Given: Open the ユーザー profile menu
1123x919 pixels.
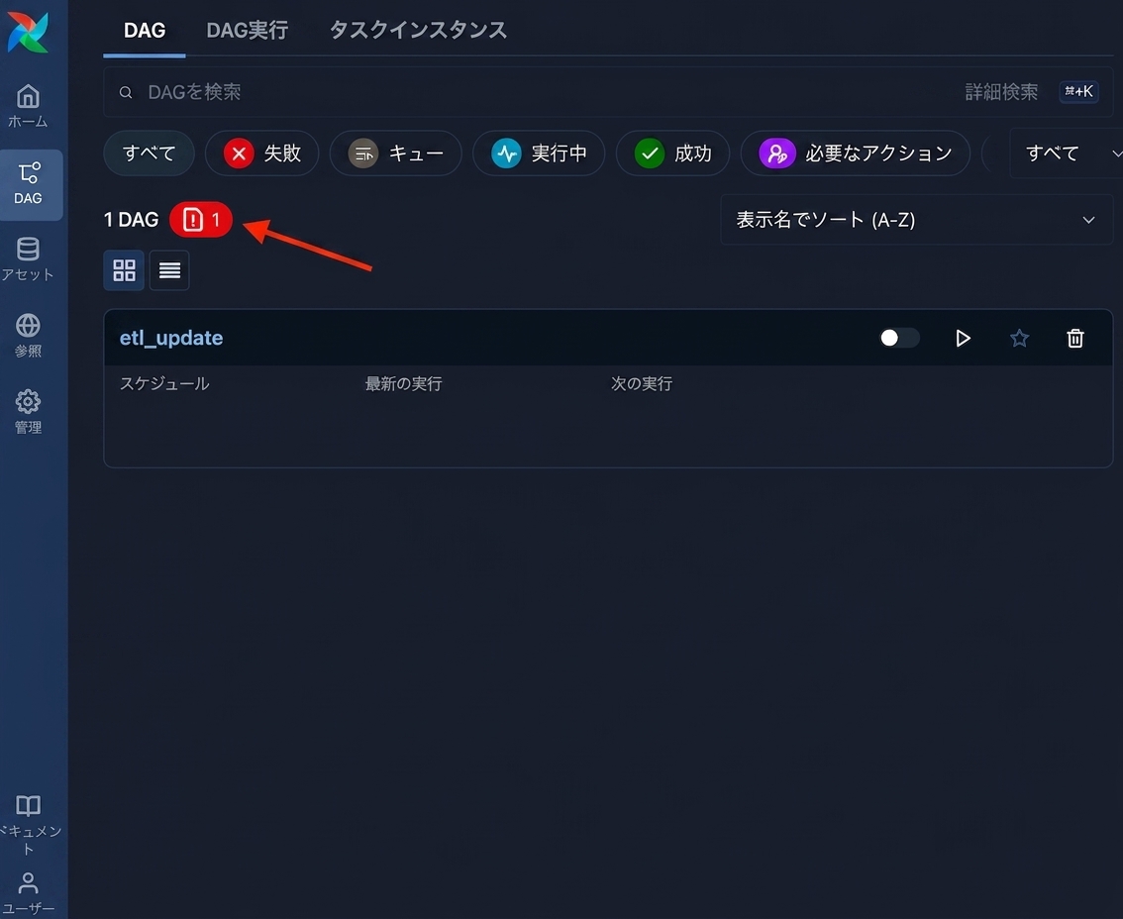Looking at the screenshot, I should [x=28, y=893].
